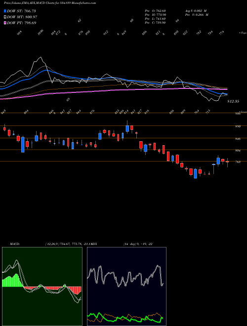Click the 899 price axis label

[238, 126]
